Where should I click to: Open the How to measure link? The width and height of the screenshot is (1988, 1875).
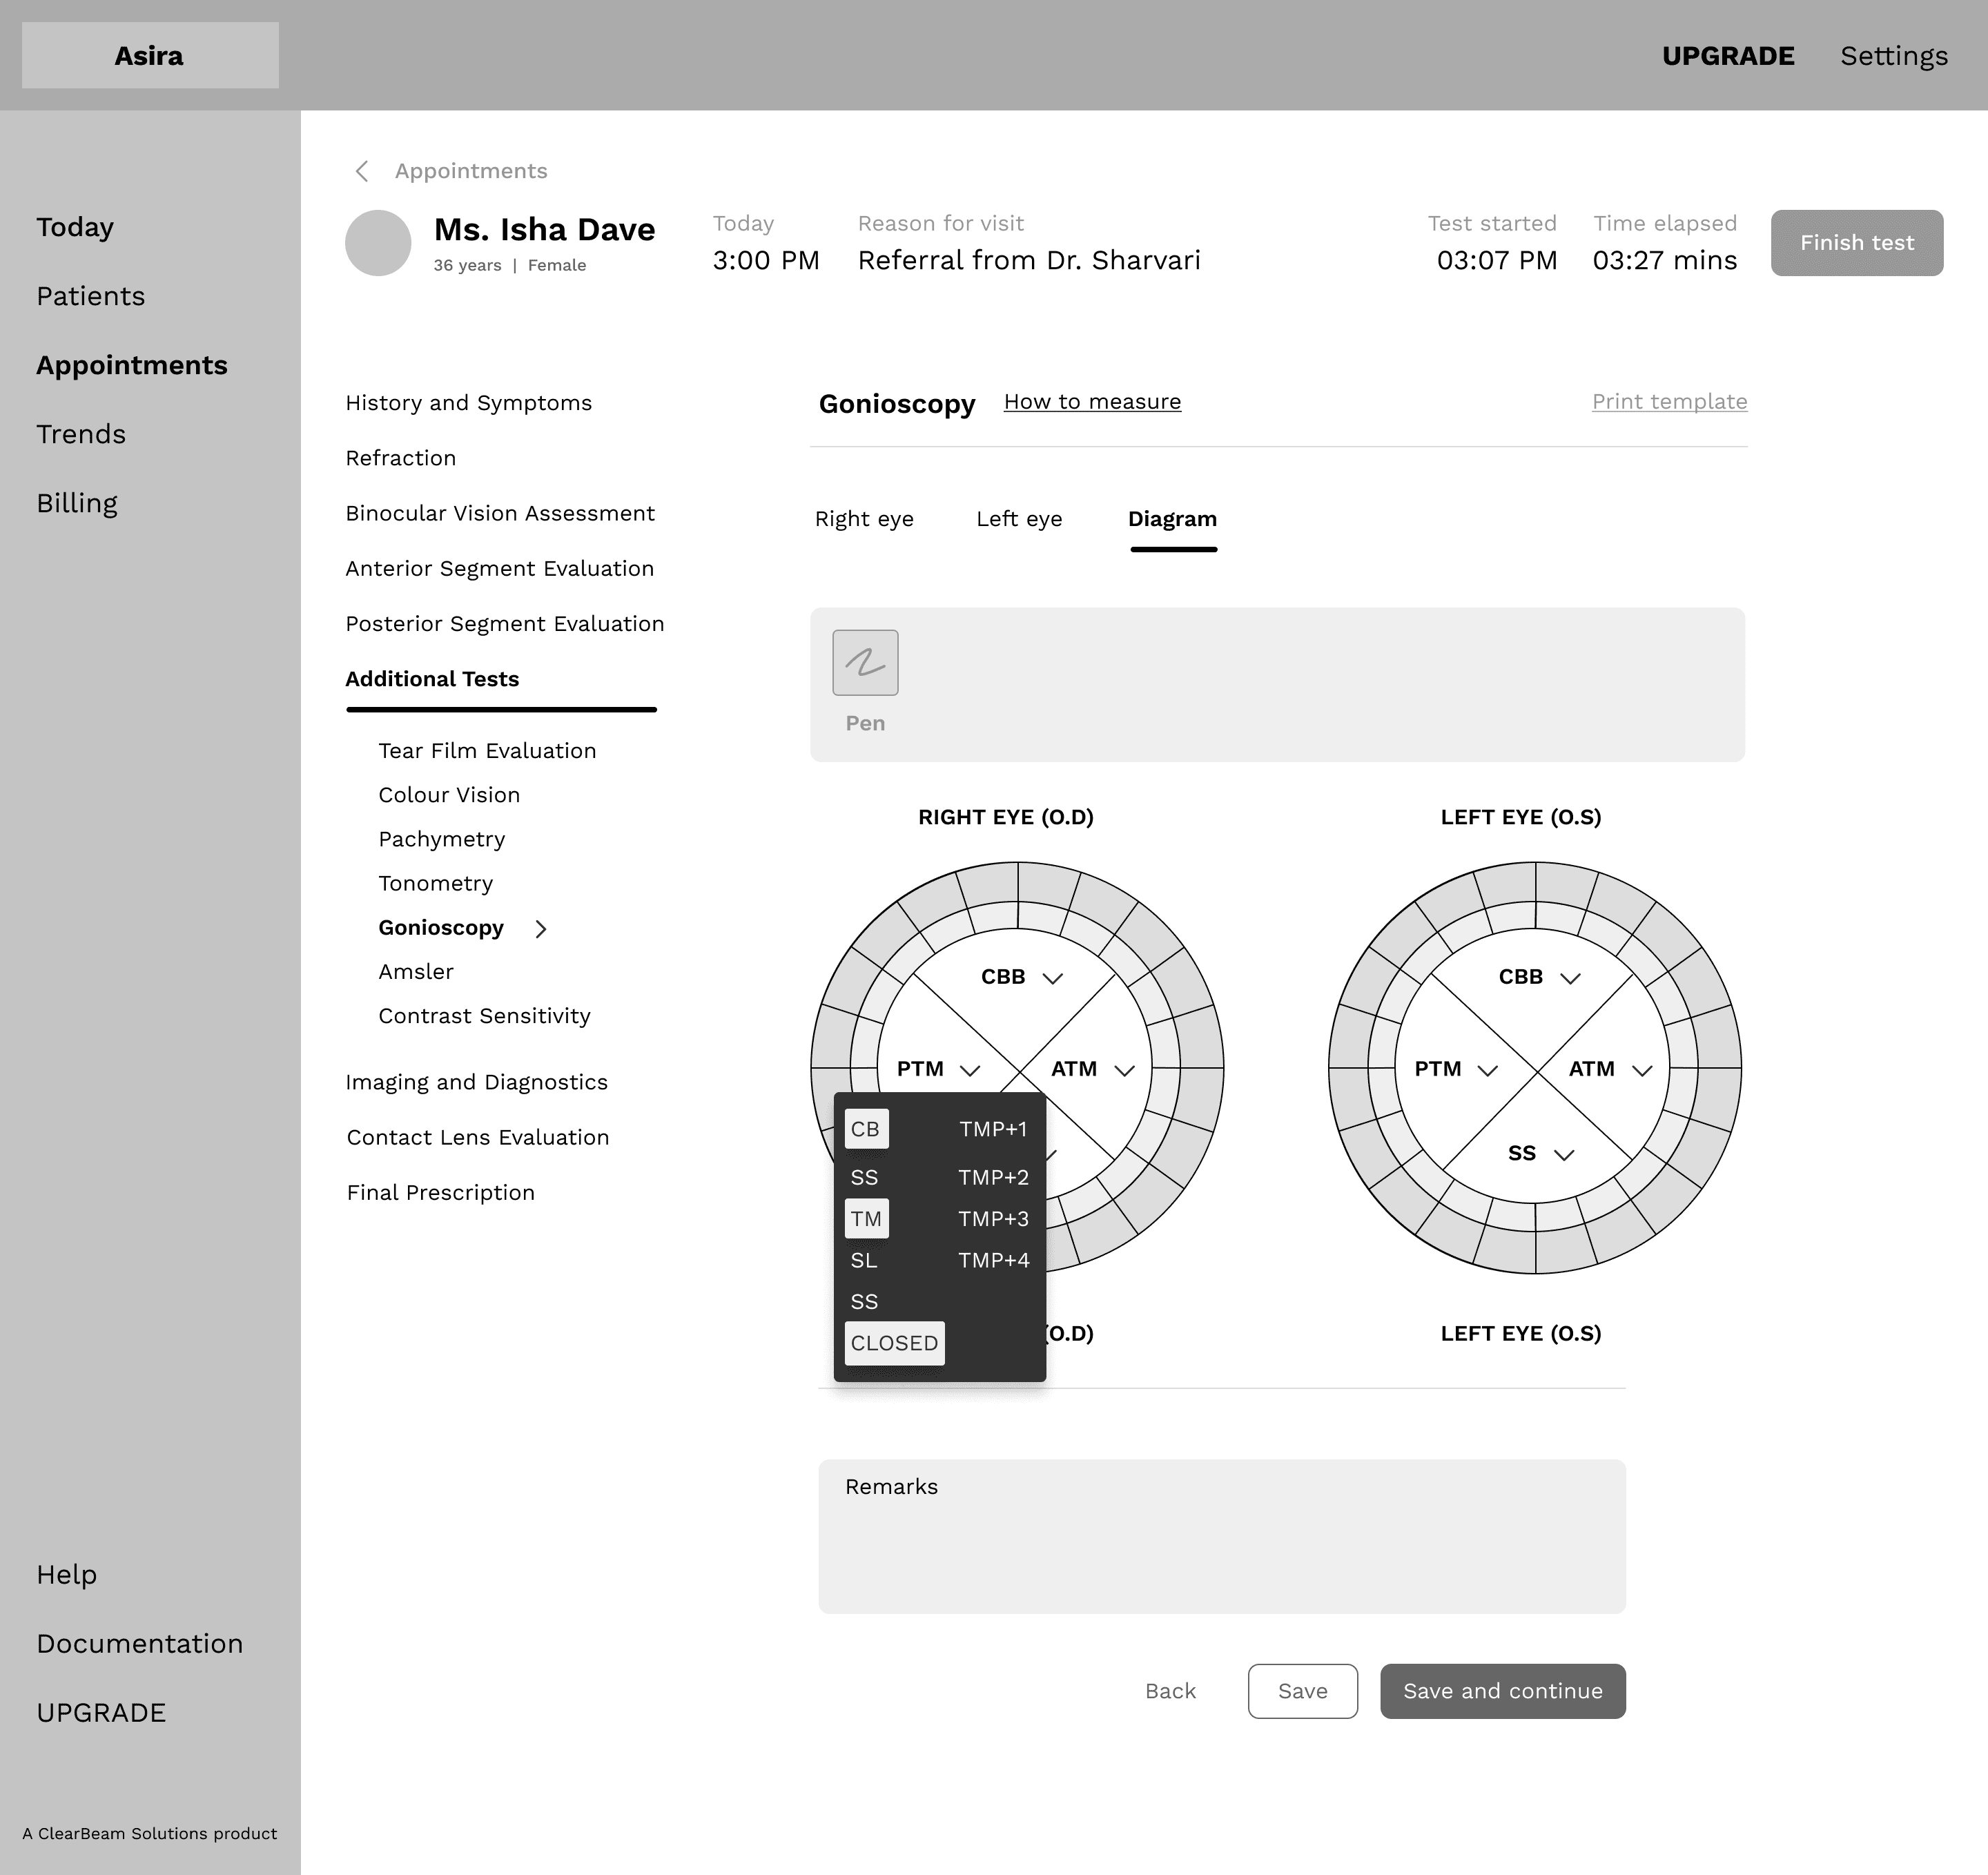(x=1092, y=401)
